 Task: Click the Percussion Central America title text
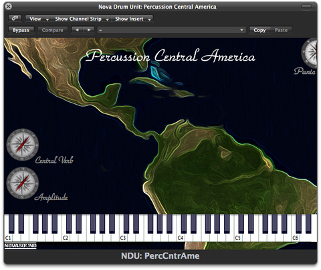(x=171, y=55)
